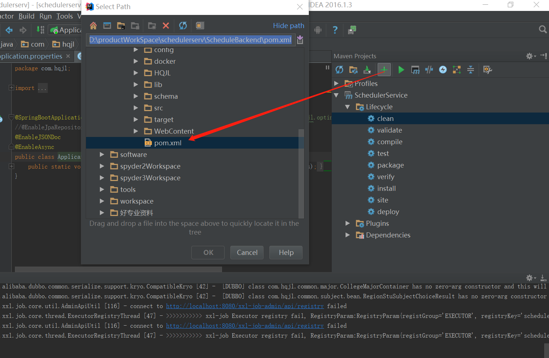549x358 pixels.
Task: Open Maven Projects panel gear menu
Action: [x=530, y=56]
